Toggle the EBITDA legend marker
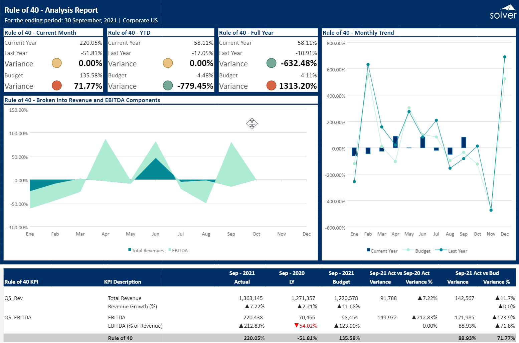Screen dimensions: 519x343 coord(170,250)
